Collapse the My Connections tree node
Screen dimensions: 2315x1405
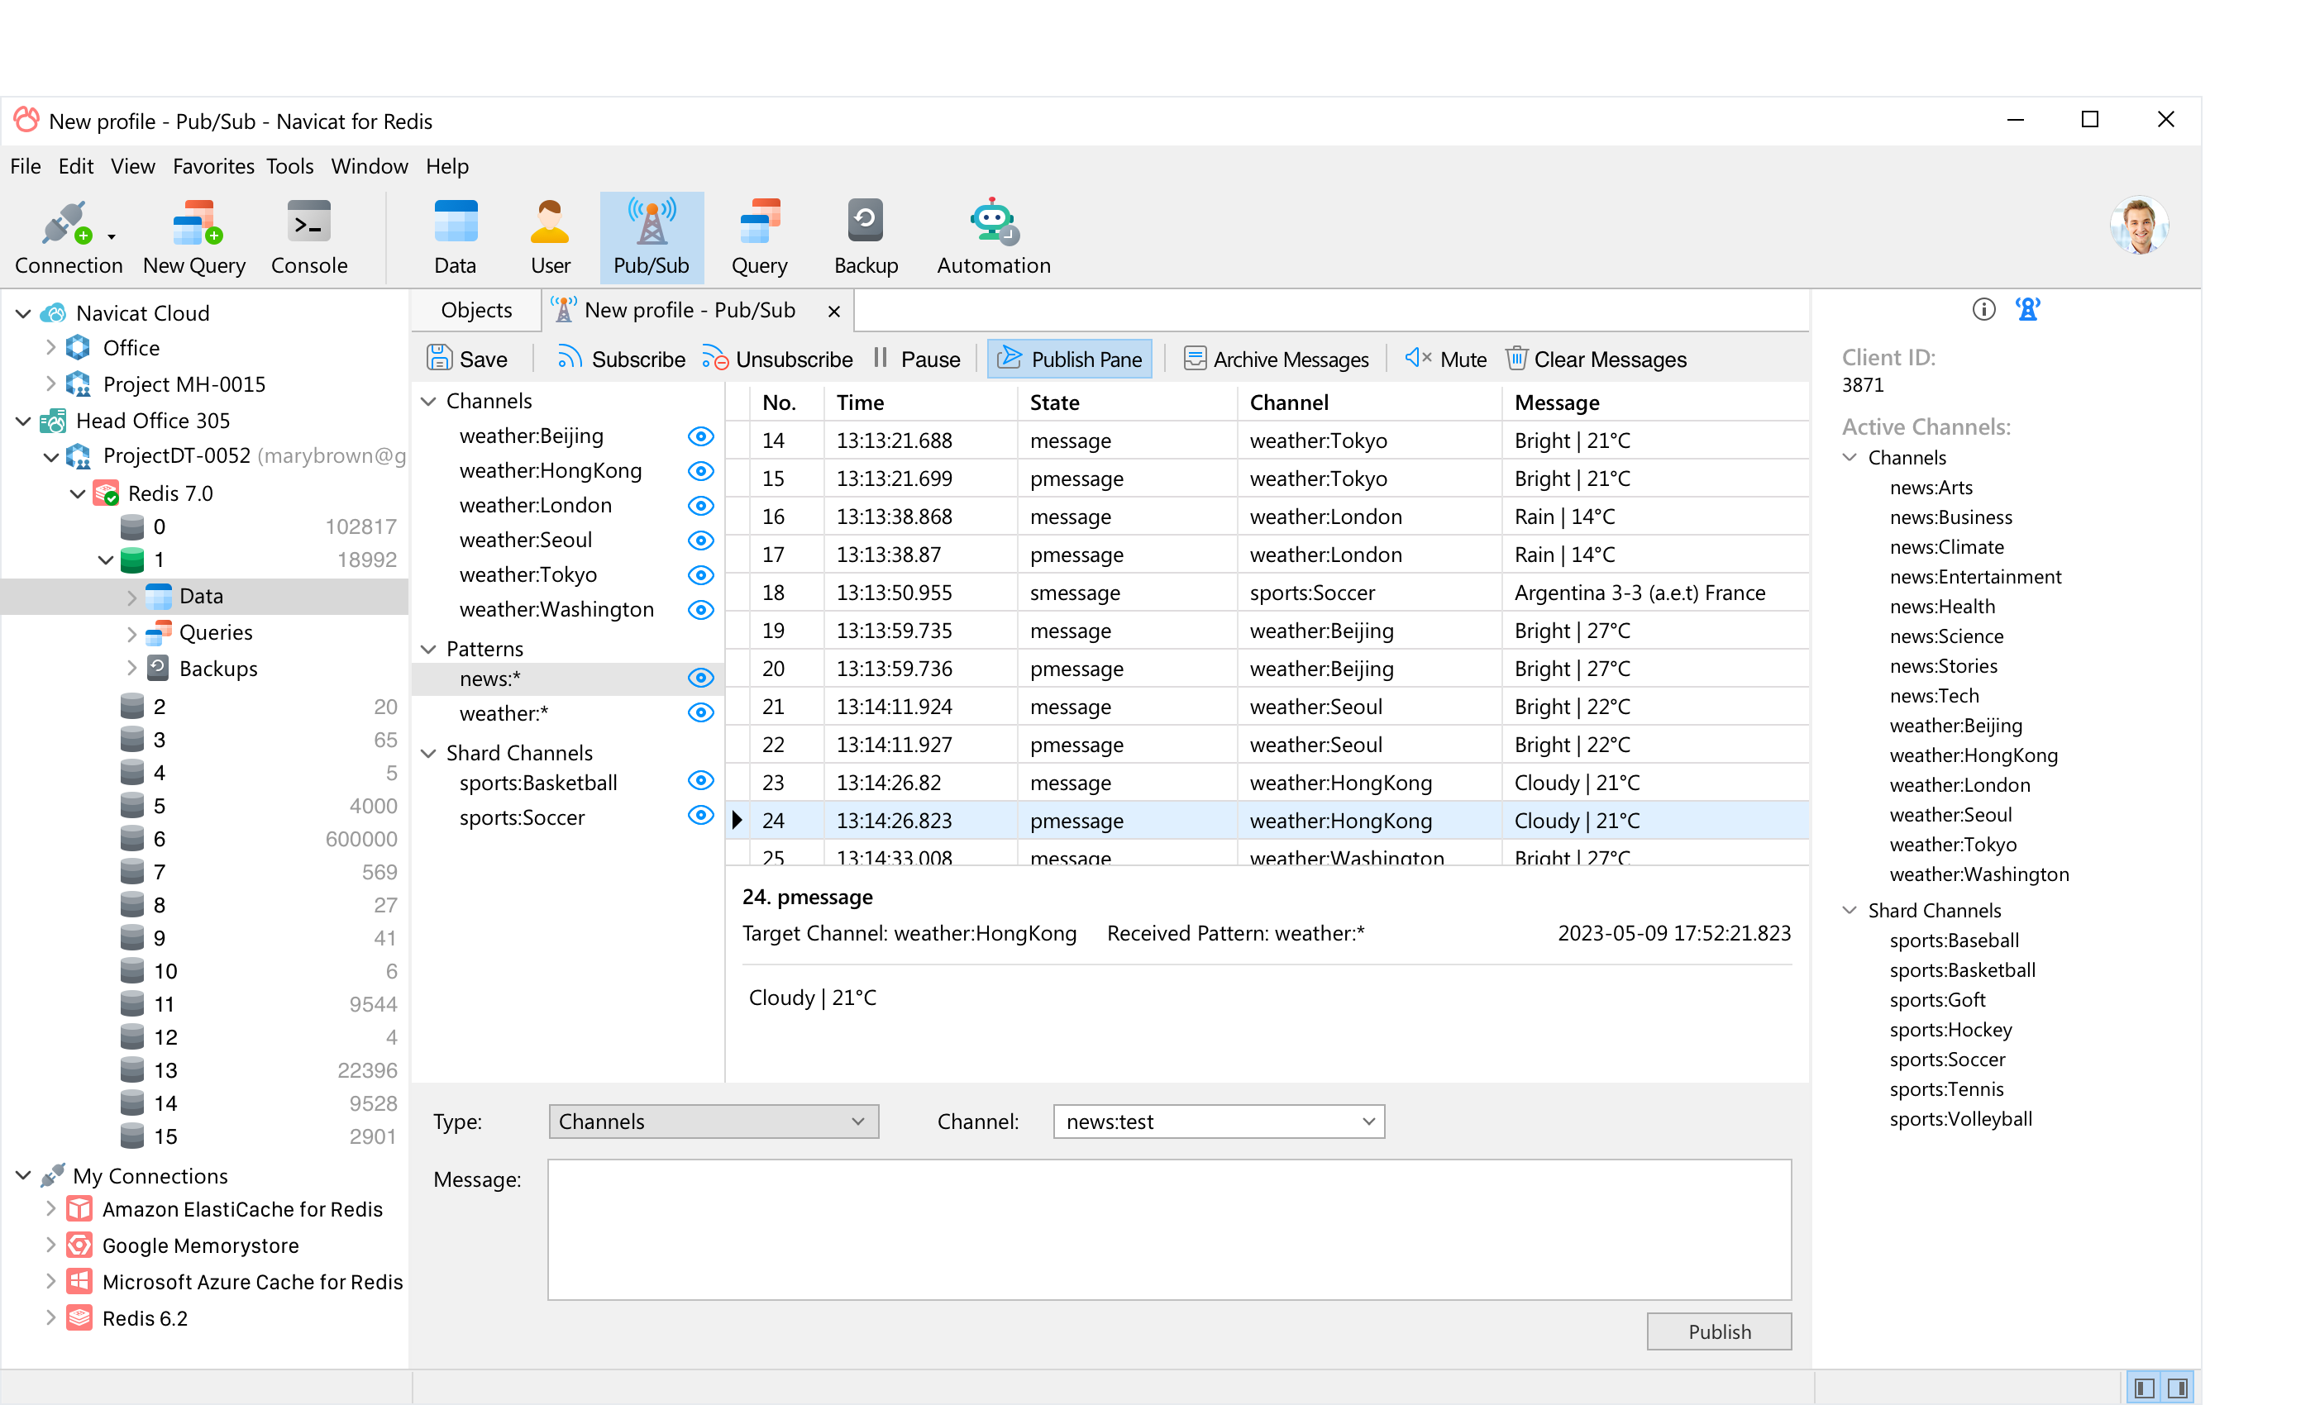(23, 1175)
